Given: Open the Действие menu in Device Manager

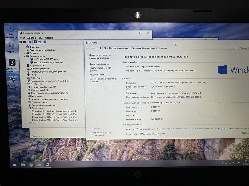Looking at the screenshot, I should pos(32,38).
